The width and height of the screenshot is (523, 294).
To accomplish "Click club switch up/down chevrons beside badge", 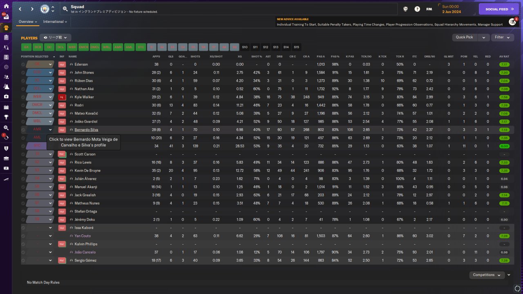I will [53, 9].
